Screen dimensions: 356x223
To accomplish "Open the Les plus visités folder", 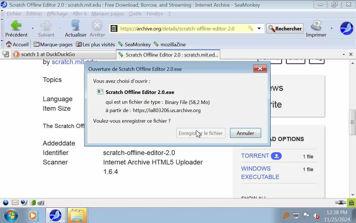I will coord(95,44).
